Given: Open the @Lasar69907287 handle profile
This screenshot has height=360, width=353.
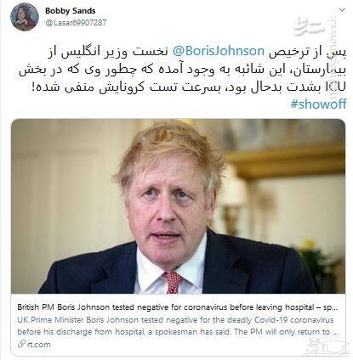Looking at the screenshot, I should 76,23.
